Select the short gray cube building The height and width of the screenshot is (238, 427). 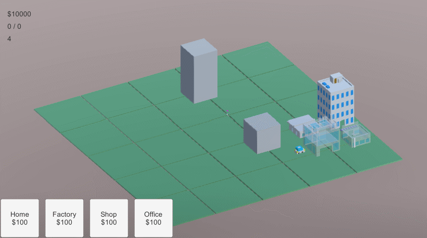tap(262, 133)
